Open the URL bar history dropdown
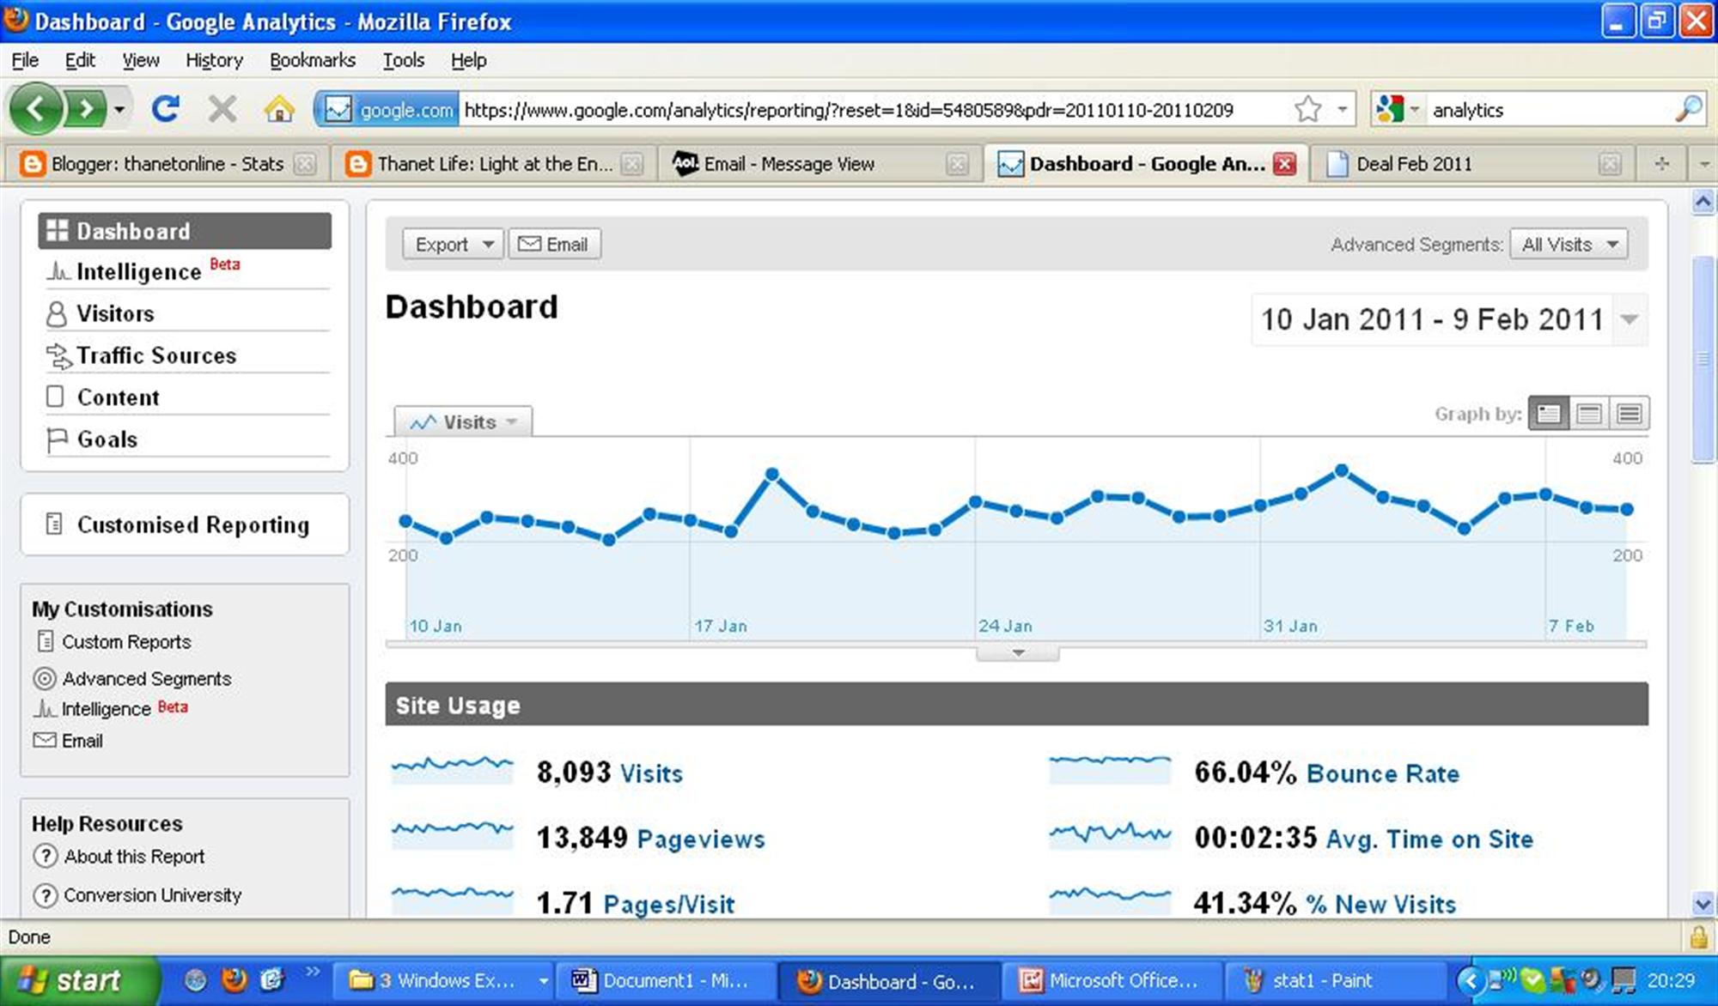This screenshot has height=1006, width=1718. pyautogui.click(x=1342, y=109)
